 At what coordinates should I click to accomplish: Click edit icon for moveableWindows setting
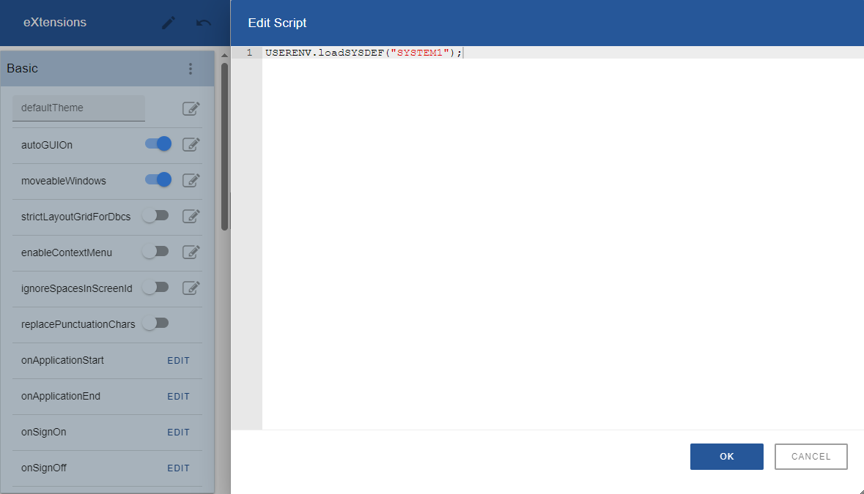[191, 181]
